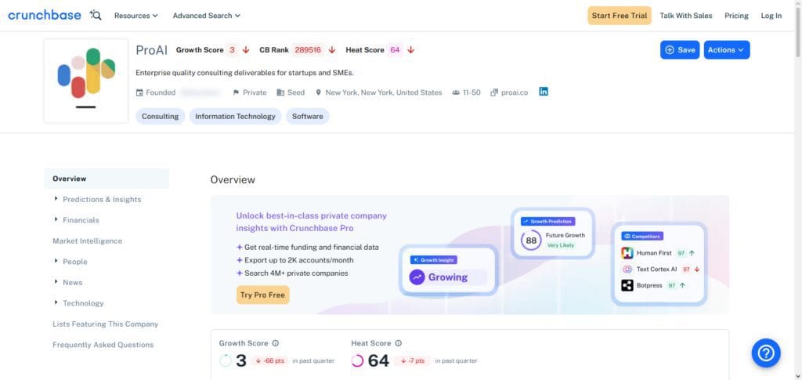Click the New York location link
This screenshot has height=380, width=802.
384,92
